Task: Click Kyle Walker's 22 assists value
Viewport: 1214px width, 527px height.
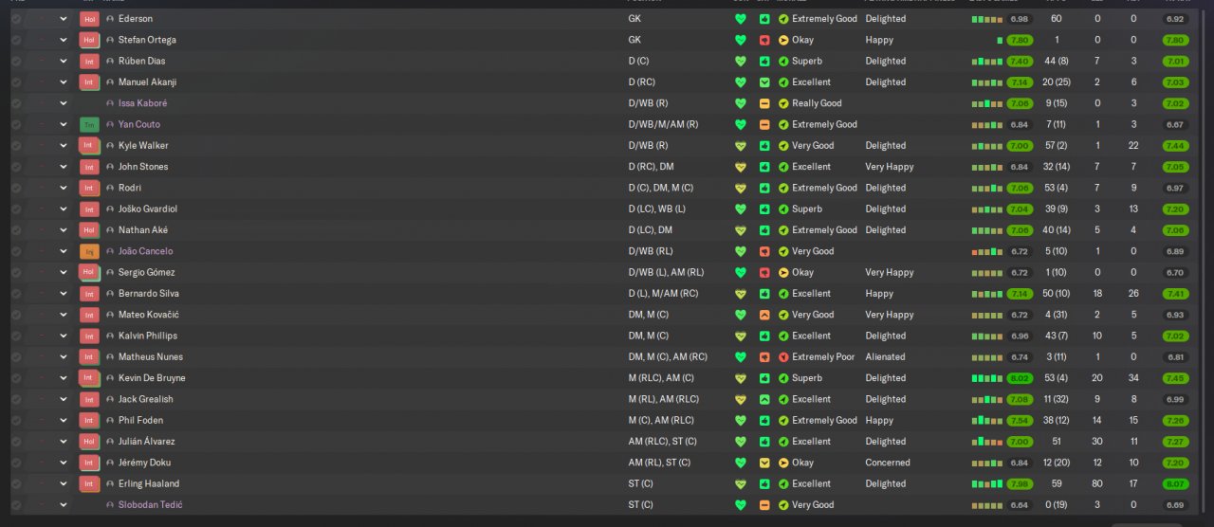Action: click(x=1133, y=146)
